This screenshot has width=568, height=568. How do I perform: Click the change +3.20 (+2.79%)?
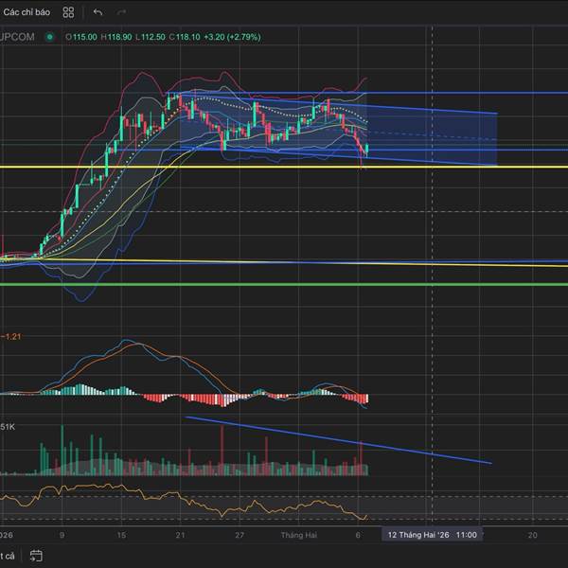[232, 37]
